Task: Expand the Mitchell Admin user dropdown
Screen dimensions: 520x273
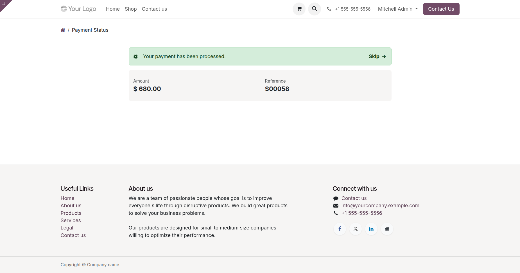Action: 398,9
